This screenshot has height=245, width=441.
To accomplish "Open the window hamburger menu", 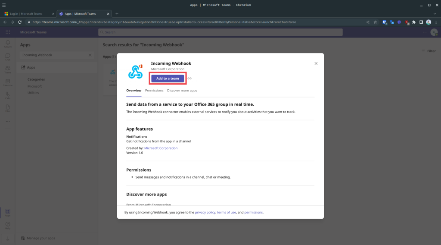I will (x=4, y=5).
